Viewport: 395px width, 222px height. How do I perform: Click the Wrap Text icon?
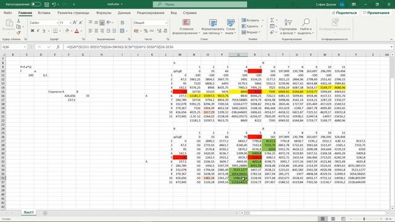click(122, 23)
